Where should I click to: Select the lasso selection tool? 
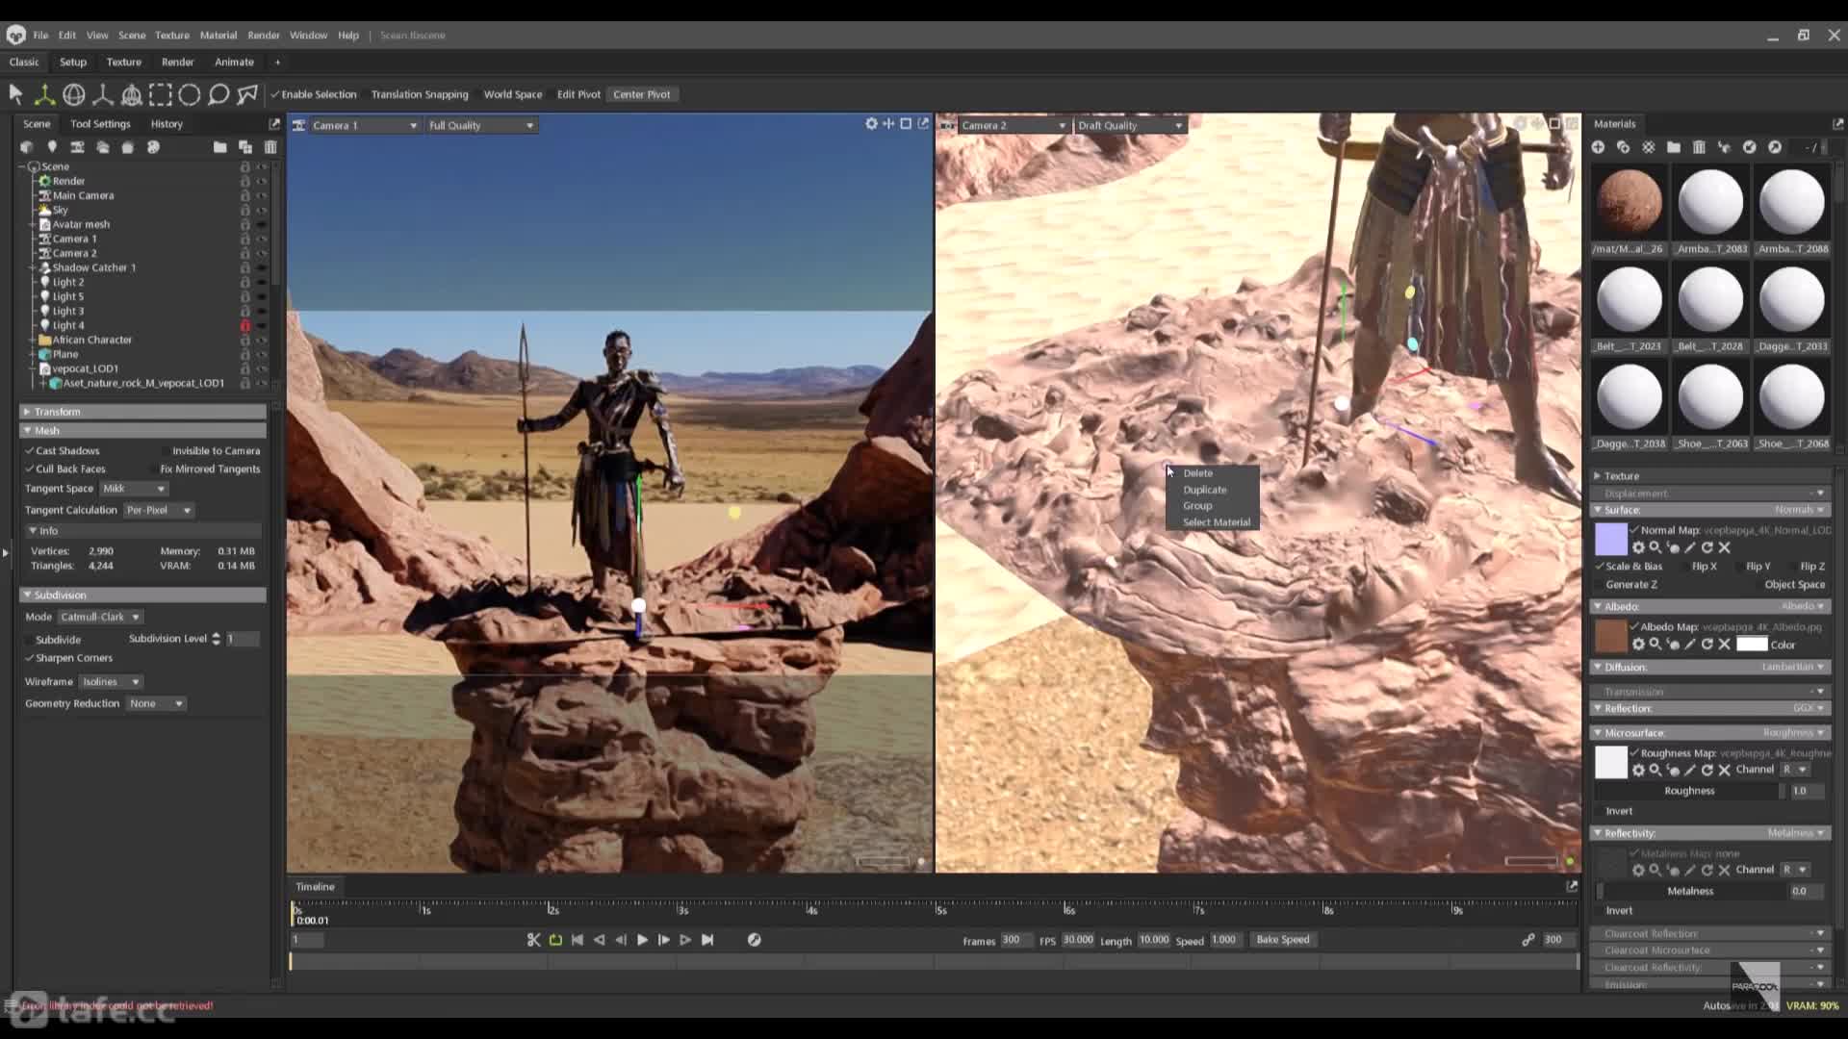(x=218, y=94)
